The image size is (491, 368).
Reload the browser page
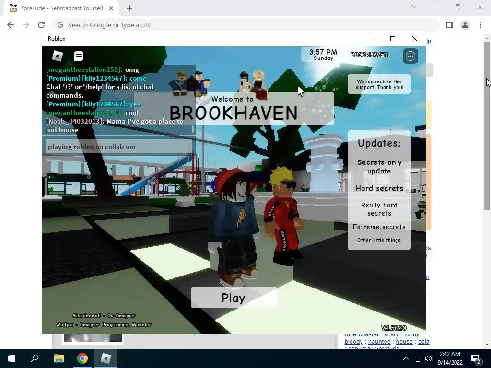point(41,25)
